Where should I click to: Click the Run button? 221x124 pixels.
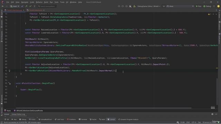click(199, 6)
